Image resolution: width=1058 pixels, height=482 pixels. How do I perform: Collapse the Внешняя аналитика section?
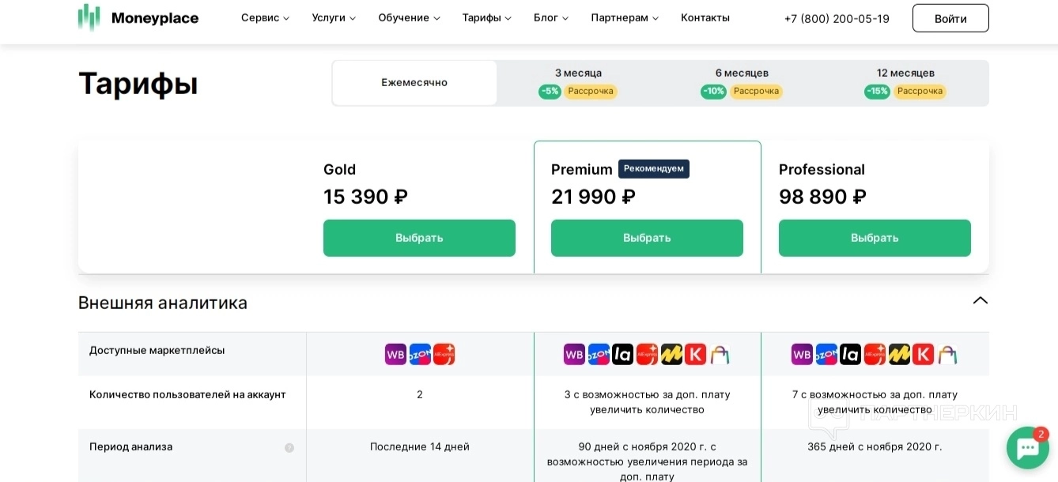981,301
